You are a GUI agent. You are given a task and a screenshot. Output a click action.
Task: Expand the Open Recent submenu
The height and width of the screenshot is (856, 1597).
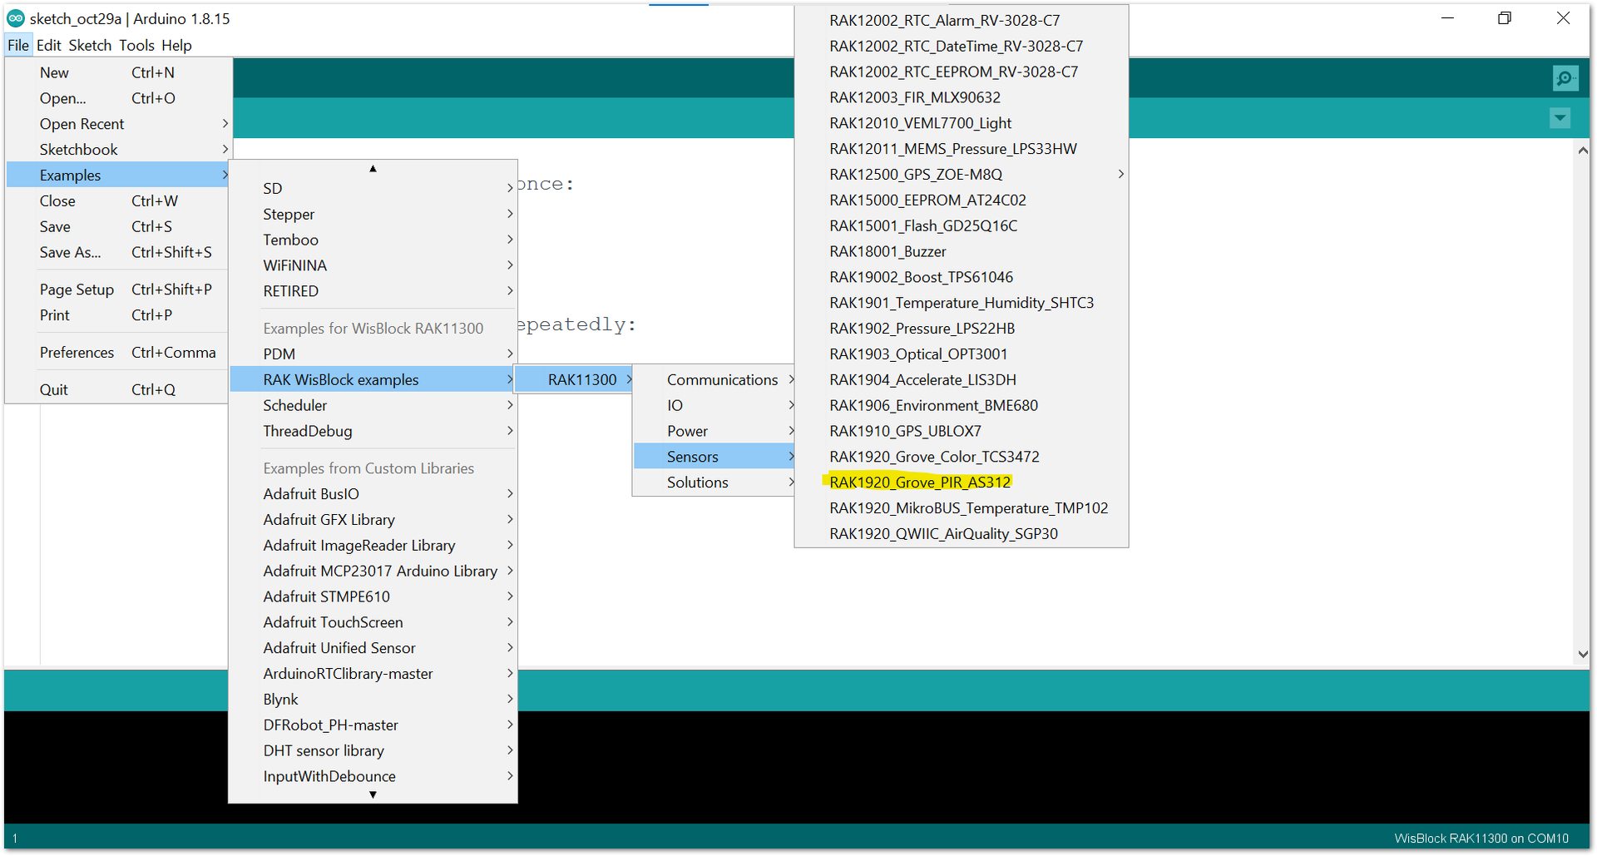point(117,124)
